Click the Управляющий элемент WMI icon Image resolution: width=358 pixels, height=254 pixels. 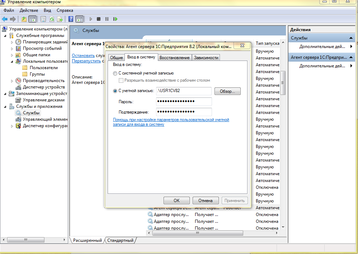pyautogui.click(x=18, y=119)
